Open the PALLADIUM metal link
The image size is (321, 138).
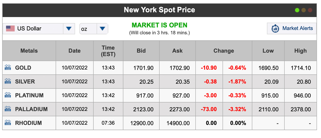(31, 109)
